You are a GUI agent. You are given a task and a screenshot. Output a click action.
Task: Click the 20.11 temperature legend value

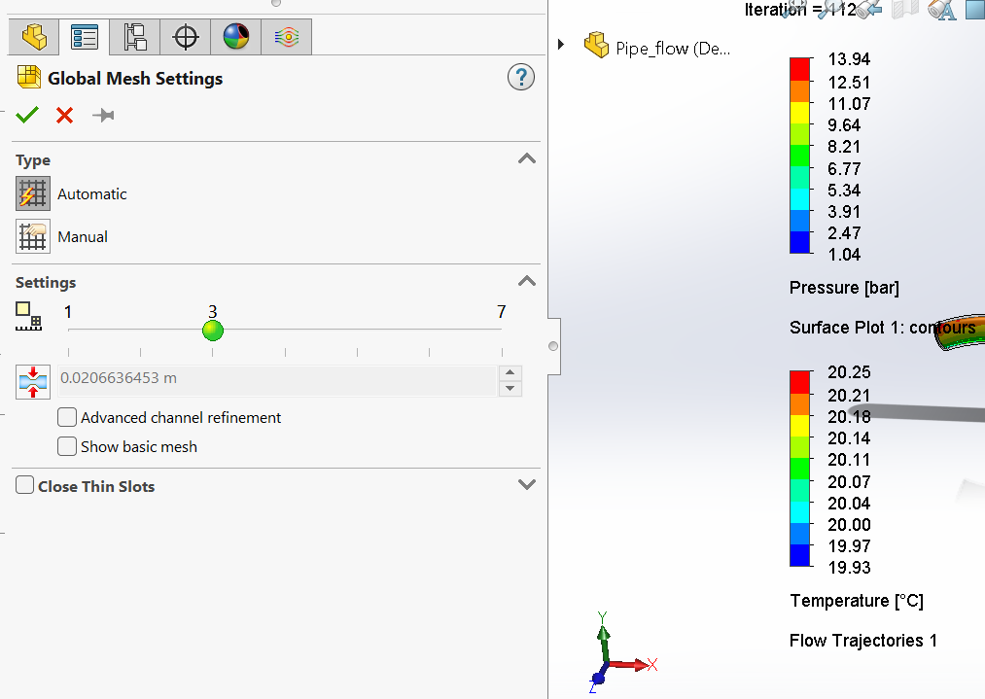(x=849, y=460)
